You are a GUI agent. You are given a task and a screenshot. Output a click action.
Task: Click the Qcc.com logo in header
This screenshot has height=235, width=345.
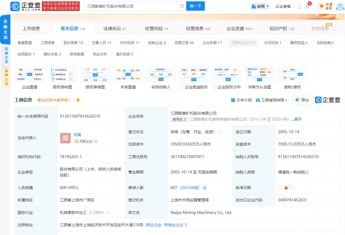(x=26, y=6)
